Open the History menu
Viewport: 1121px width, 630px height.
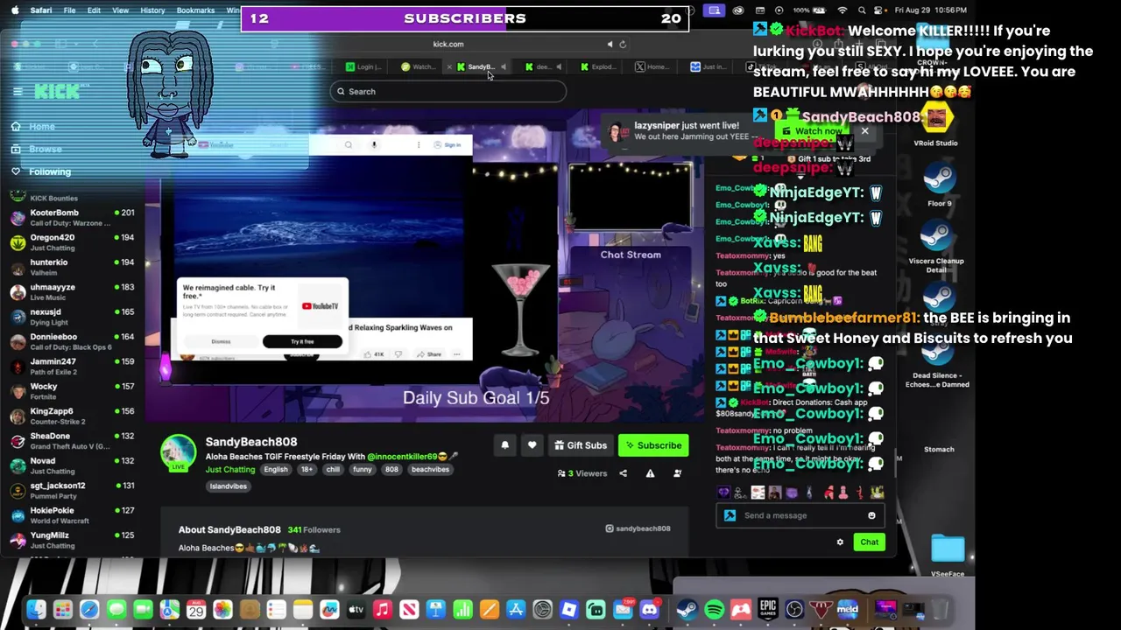pyautogui.click(x=152, y=10)
